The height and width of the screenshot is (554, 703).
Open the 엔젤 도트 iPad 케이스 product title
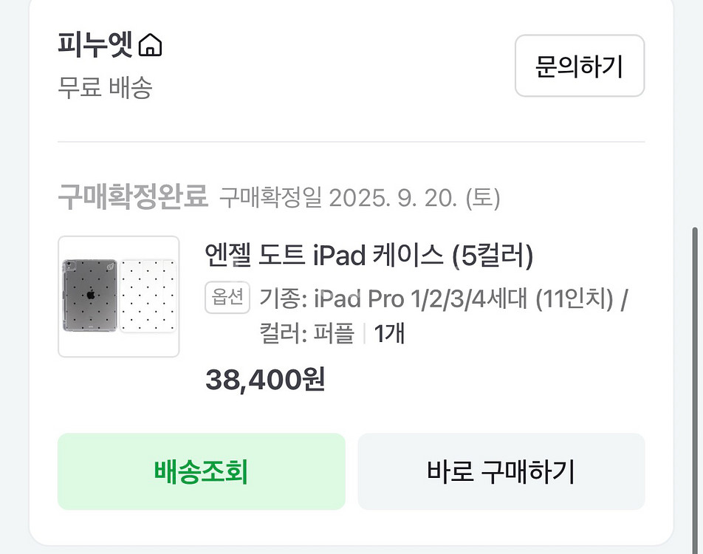coord(368,256)
